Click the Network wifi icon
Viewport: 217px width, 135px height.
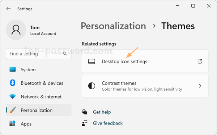coord(12,96)
